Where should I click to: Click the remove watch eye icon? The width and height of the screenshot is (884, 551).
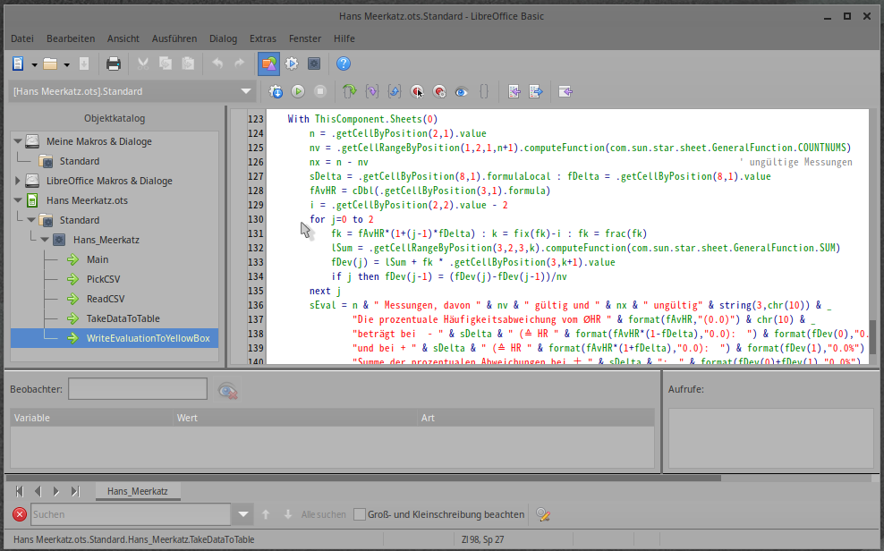228,390
